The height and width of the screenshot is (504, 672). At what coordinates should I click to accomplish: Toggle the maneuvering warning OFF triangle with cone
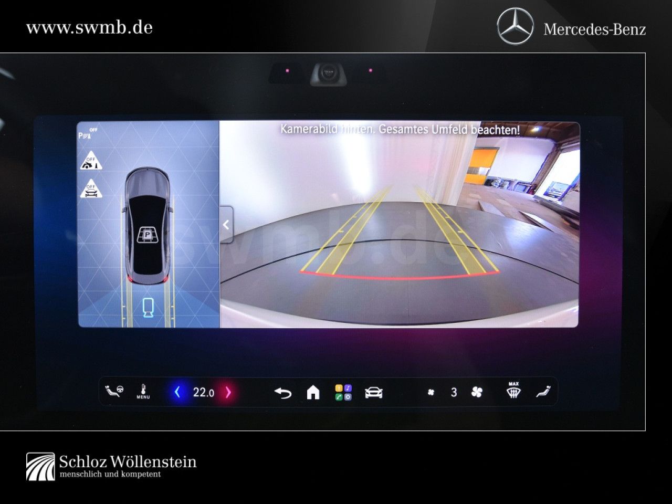(91, 161)
